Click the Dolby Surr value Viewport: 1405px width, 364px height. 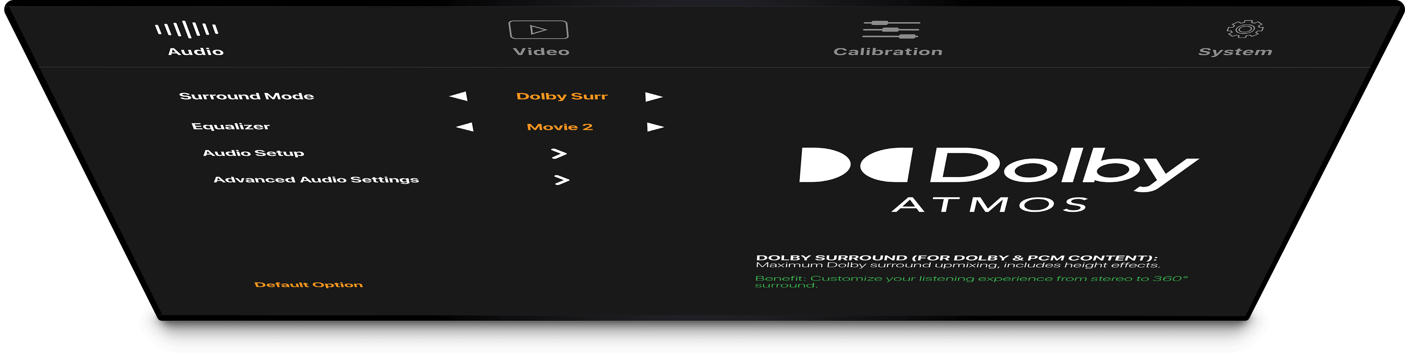point(562,96)
